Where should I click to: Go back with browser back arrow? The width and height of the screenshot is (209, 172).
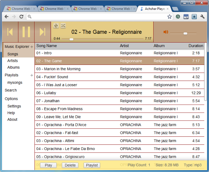pos(6,17)
